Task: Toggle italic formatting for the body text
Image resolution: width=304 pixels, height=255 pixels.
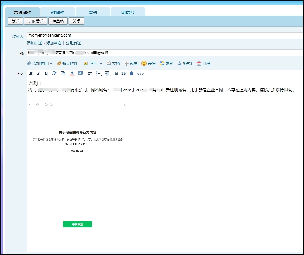Action: tap(38, 74)
